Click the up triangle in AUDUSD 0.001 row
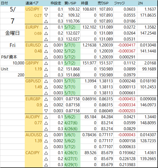Screen dimensions: 158x168 point(46,135)
